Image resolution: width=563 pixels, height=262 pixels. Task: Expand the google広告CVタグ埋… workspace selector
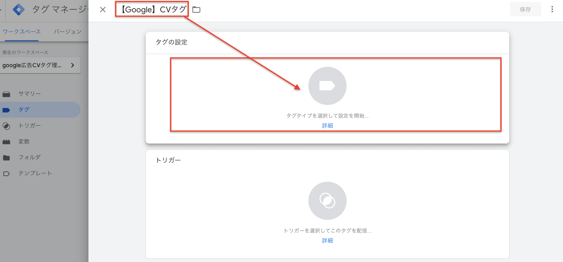pyautogui.click(x=40, y=65)
